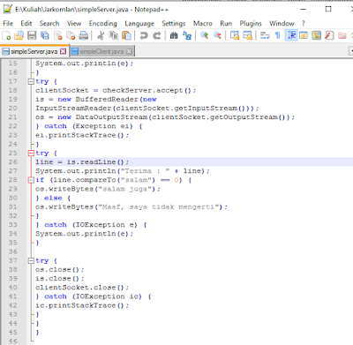Click the Save All toolbar icon
Viewport: 353px width, 345px height.
tap(45, 36)
